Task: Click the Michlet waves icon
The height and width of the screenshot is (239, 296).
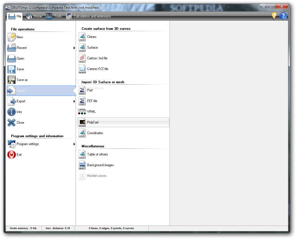Action: [82, 176]
